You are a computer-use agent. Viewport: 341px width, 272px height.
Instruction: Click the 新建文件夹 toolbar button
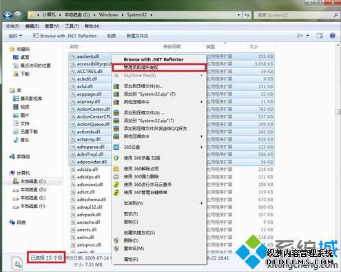[x=137, y=36]
